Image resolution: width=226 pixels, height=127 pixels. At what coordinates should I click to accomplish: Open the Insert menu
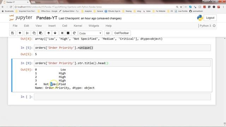52,26
